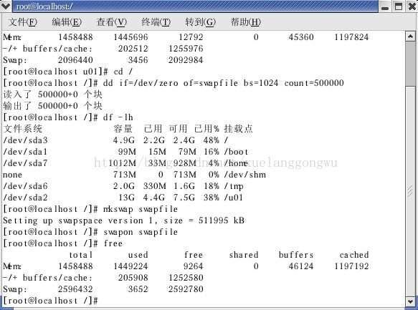This screenshot has width=418, height=310.
Task: Click the buffers value 46124
Action: [301, 266]
